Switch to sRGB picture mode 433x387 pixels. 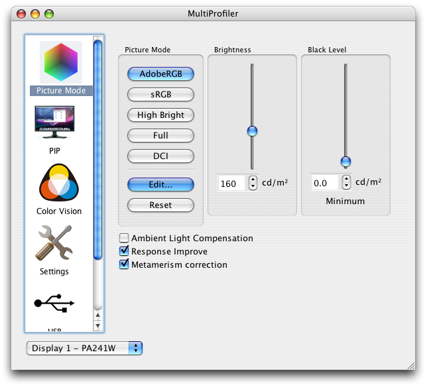pos(160,95)
